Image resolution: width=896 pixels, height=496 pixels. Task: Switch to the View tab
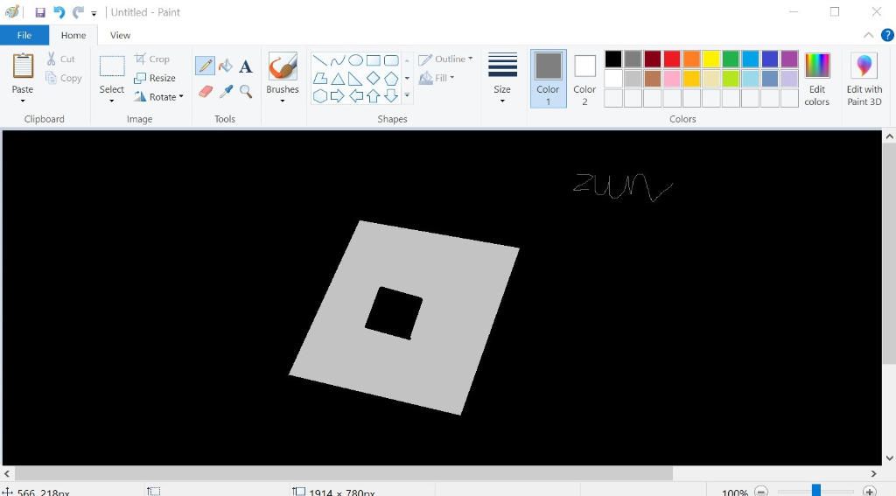point(120,35)
